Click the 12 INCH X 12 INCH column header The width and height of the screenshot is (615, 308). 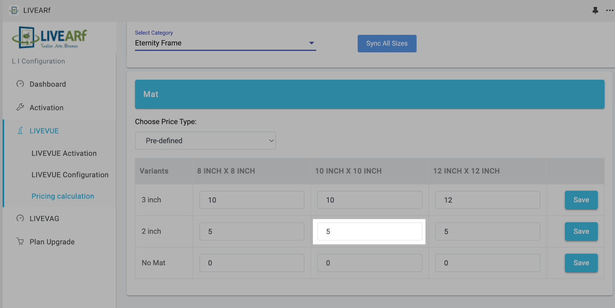click(466, 171)
